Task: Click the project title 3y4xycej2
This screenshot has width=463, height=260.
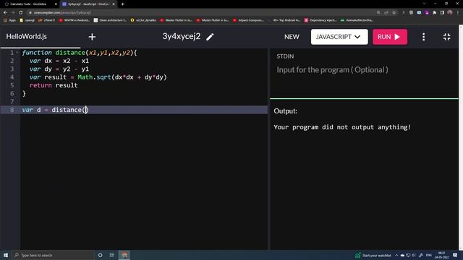Action: click(182, 37)
